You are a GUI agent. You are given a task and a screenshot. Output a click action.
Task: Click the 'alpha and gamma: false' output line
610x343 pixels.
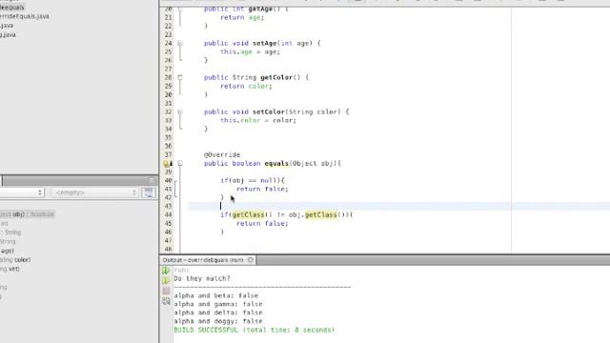click(218, 304)
